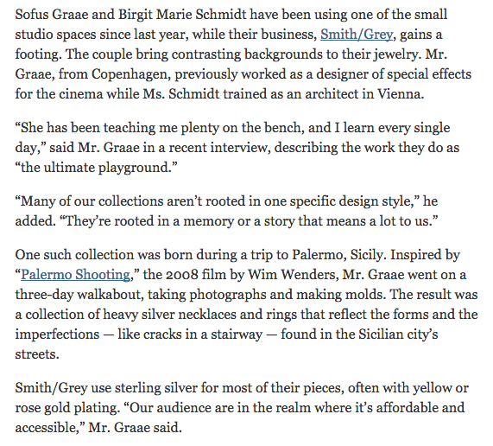
Task: Click the word Copenhagen
Action: [x=131, y=74]
